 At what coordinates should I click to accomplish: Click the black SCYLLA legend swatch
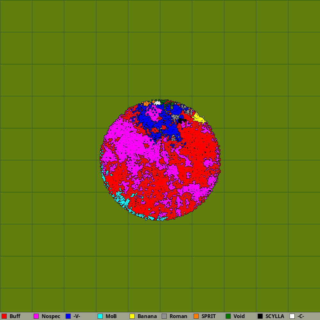tap(260, 316)
